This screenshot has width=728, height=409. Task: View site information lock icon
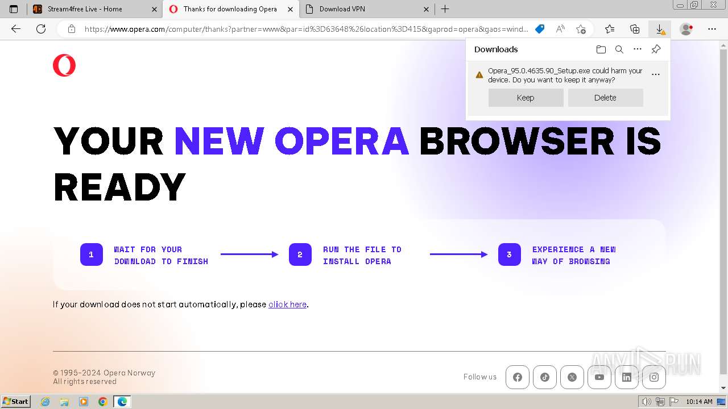pyautogui.click(x=72, y=29)
